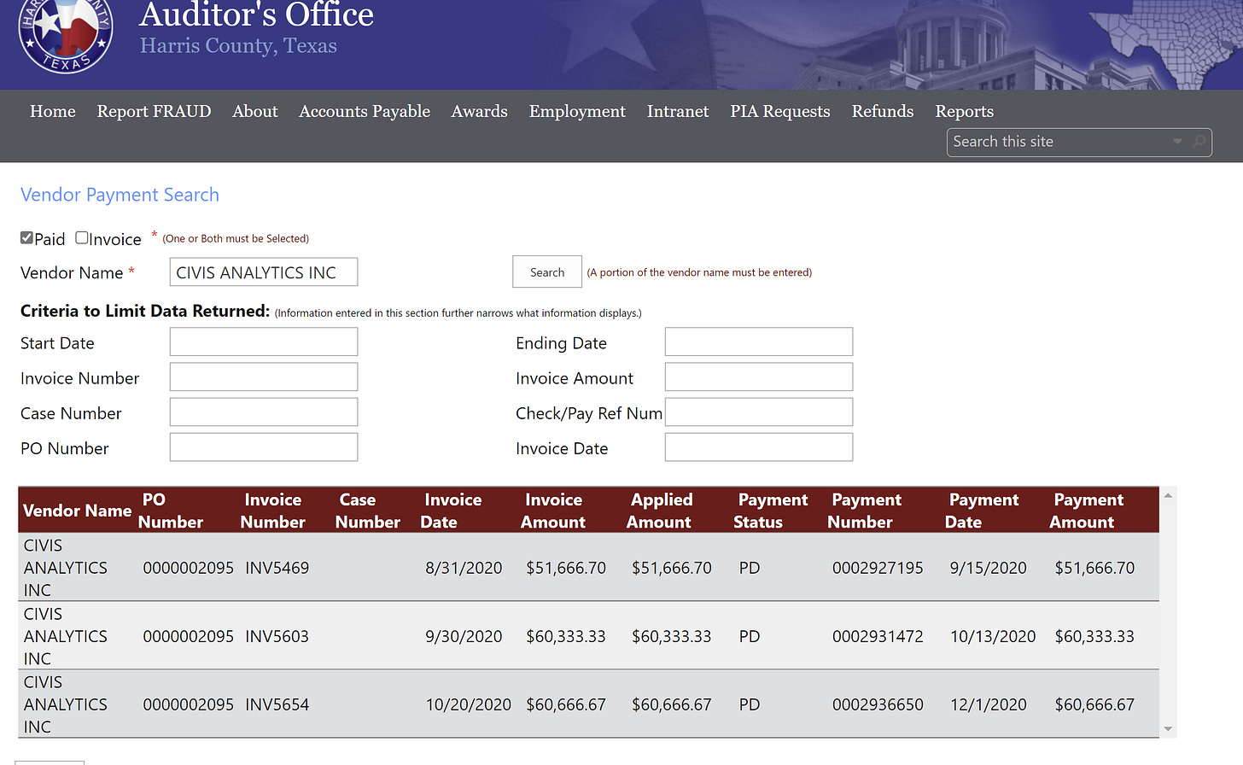Click the PO Number column header

coord(171,511)
